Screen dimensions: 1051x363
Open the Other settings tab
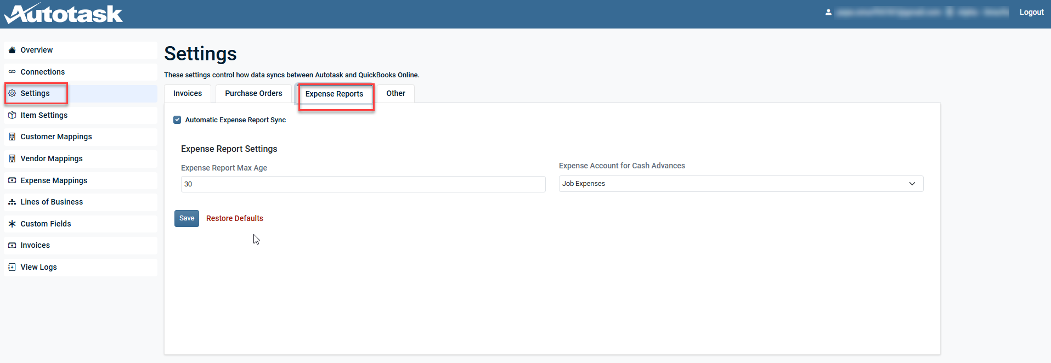(395, 94)
